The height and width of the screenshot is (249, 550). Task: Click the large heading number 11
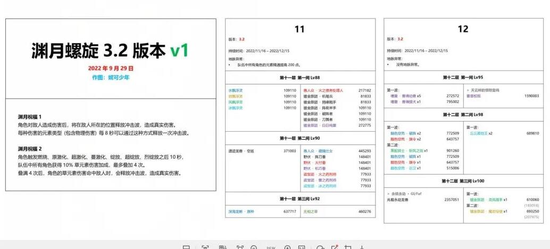pos(299,29)
